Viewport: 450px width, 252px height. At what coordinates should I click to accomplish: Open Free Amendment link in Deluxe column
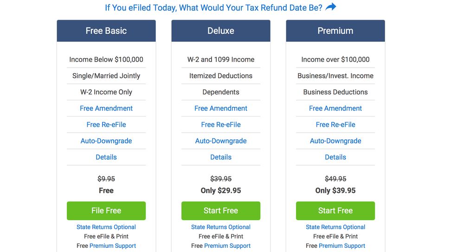click(x=221, y=108)
